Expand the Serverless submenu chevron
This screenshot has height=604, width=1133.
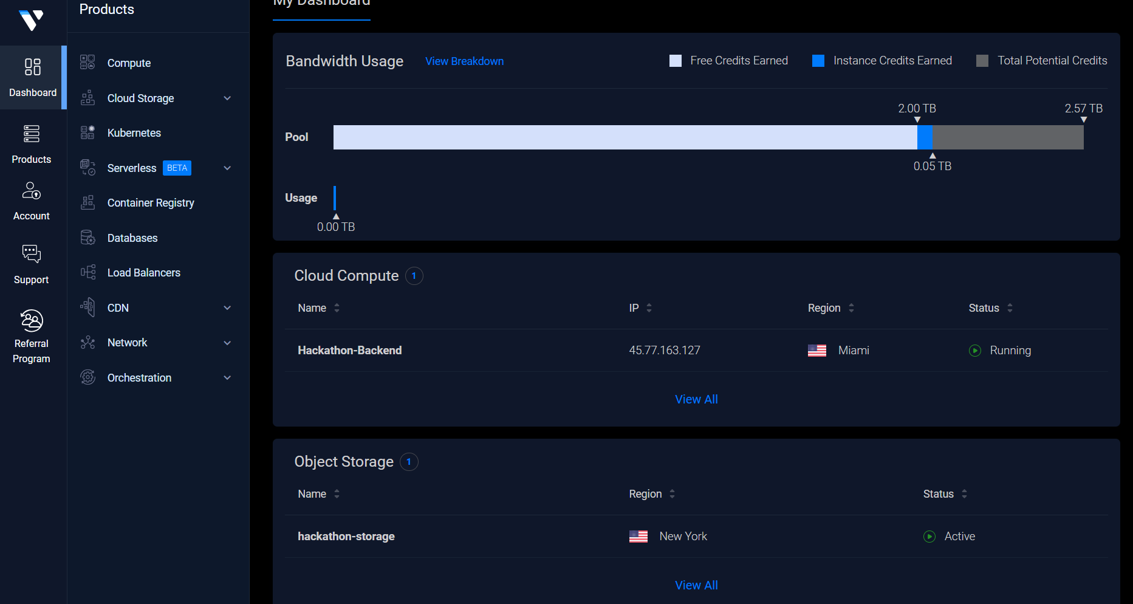click(x=227, y=168)
